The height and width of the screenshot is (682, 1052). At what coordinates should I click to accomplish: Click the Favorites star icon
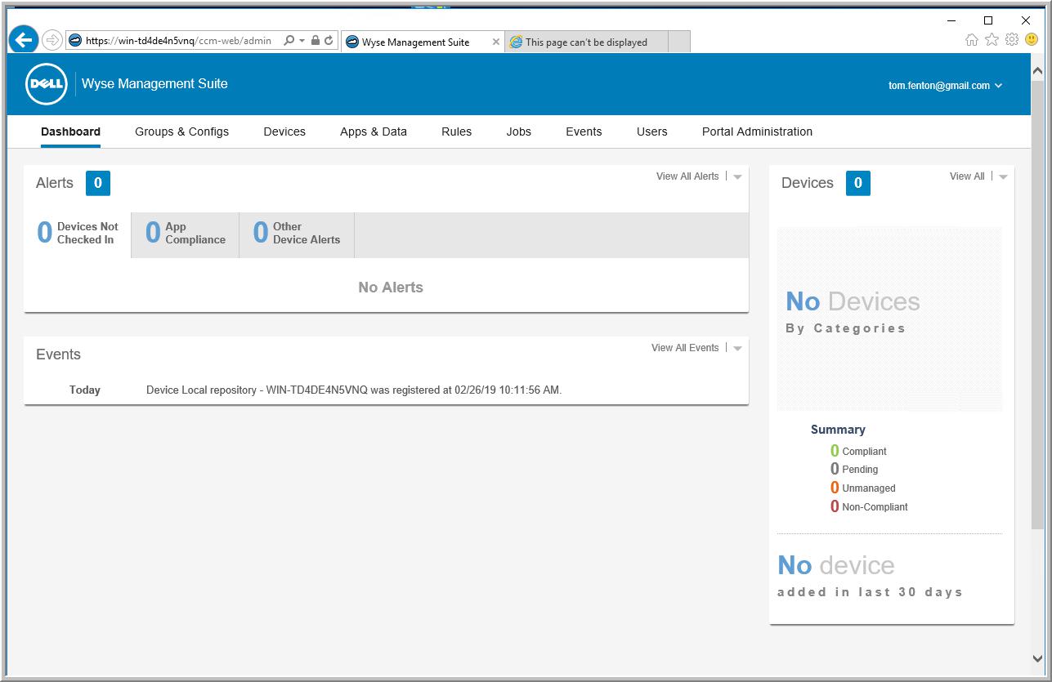(992, 40)
